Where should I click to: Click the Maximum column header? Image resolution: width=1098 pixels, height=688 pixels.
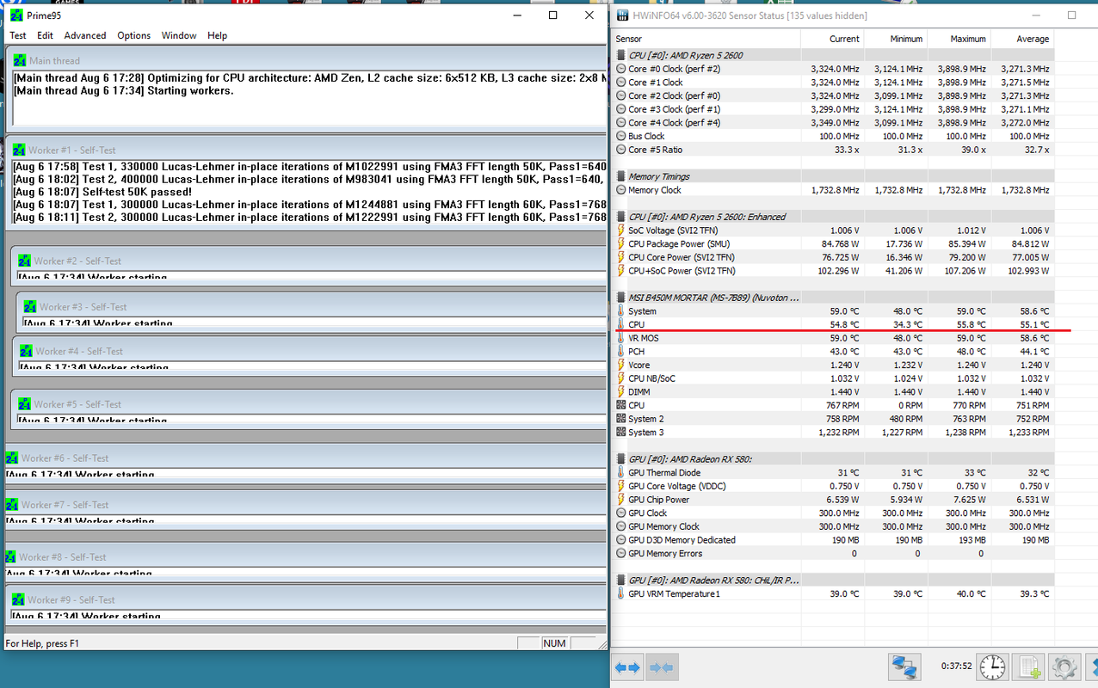[959, 39]
